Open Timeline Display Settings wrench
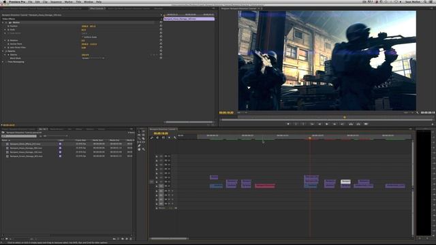This screenshot has height=245, width=436. click(x=175, y=137)
